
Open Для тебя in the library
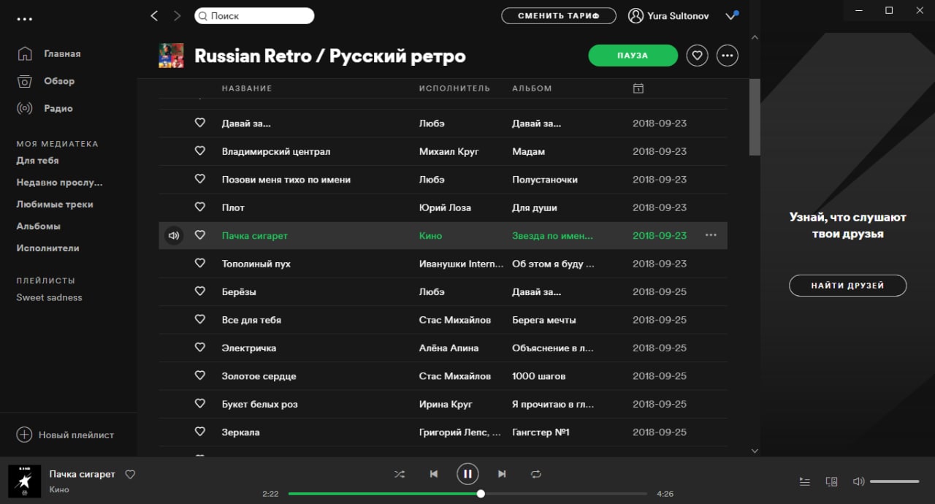[38, 161]
